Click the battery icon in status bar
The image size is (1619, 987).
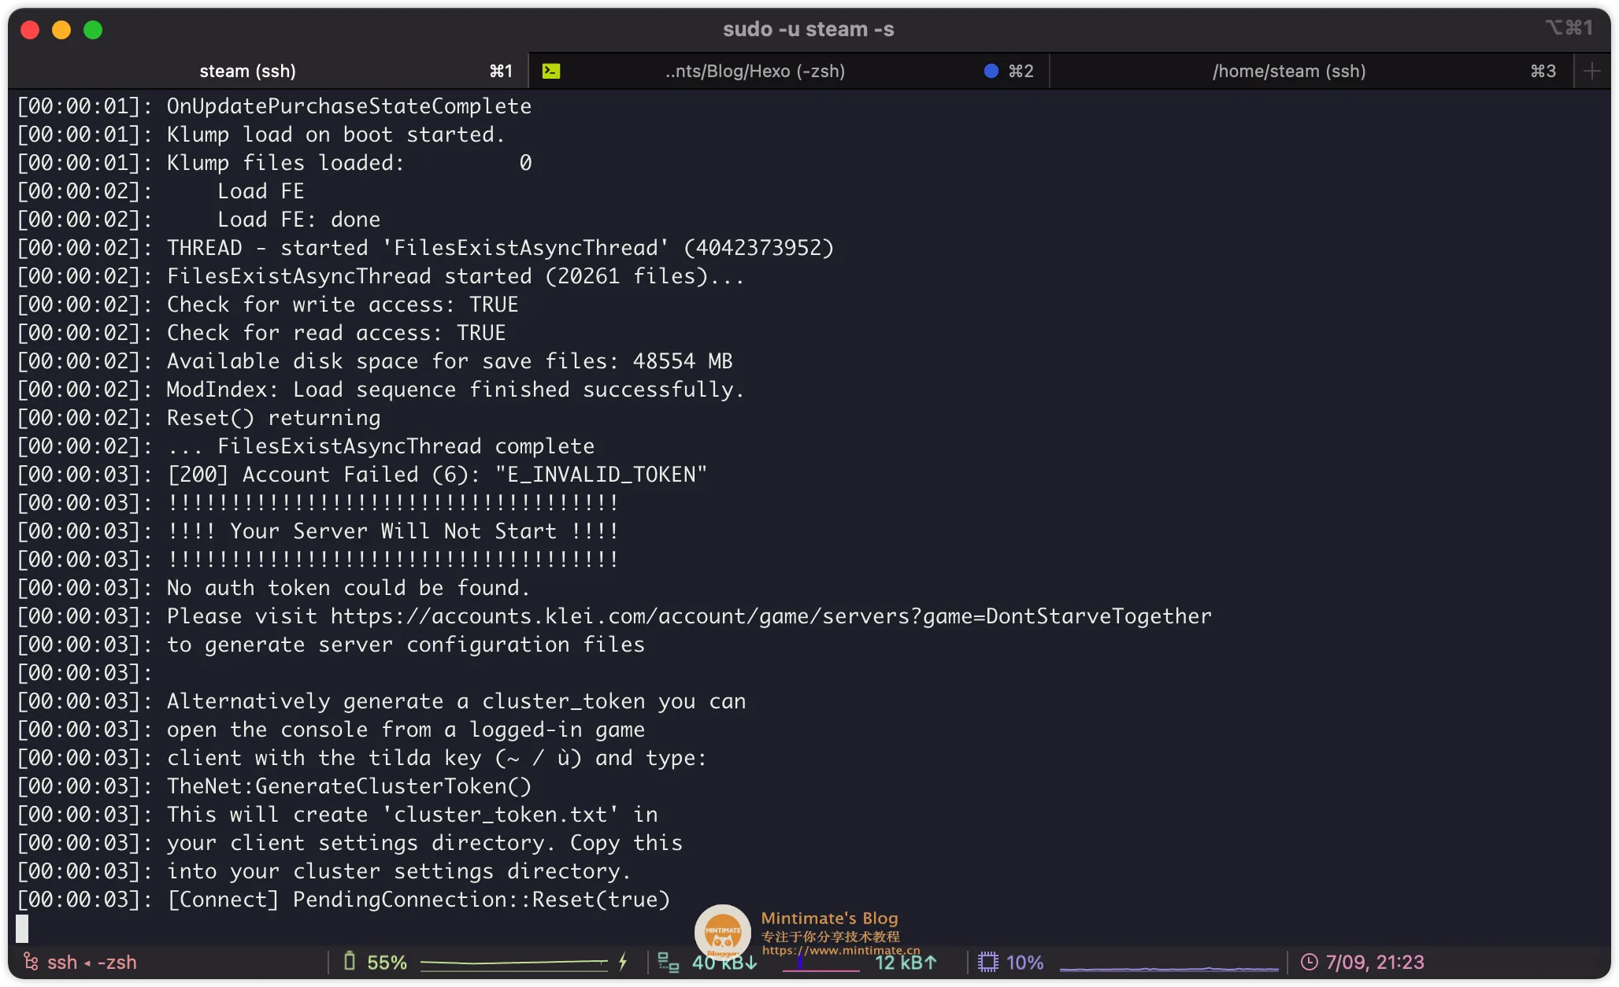pyautogui.click(x=350, y=962)
